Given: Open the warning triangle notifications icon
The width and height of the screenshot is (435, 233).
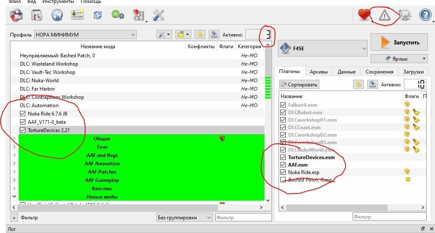Looking at the screenshot, I should click(385, 15).
